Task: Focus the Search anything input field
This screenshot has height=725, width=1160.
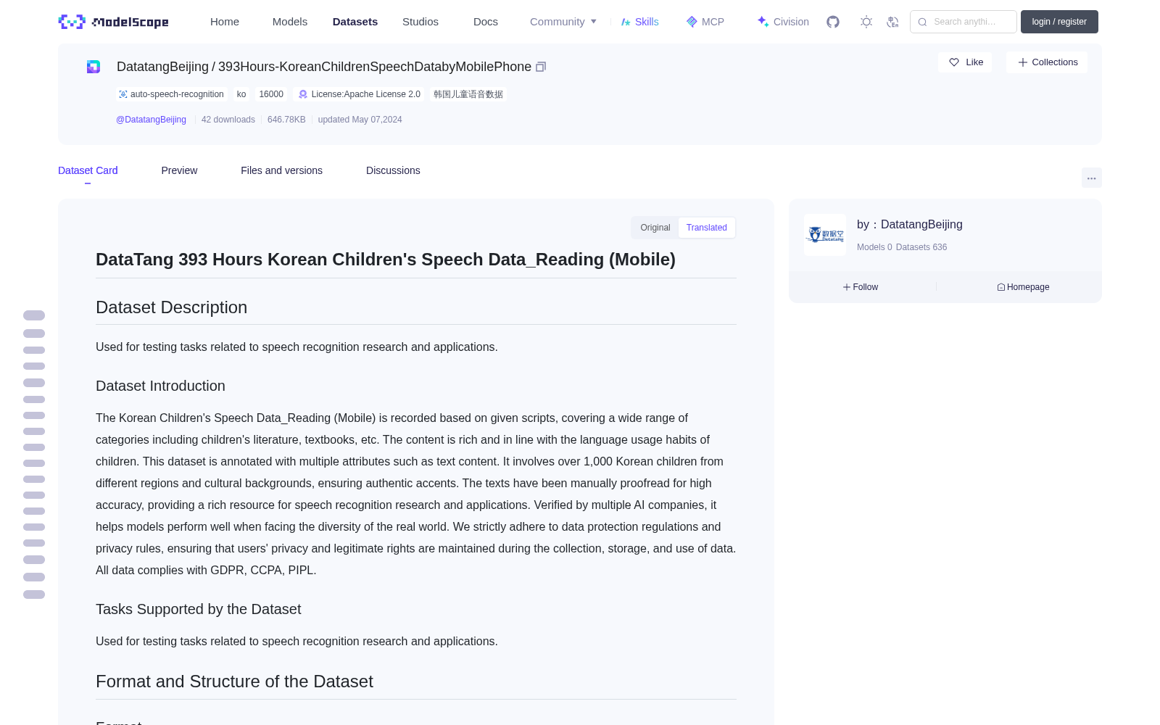Action: click(964, 22)
